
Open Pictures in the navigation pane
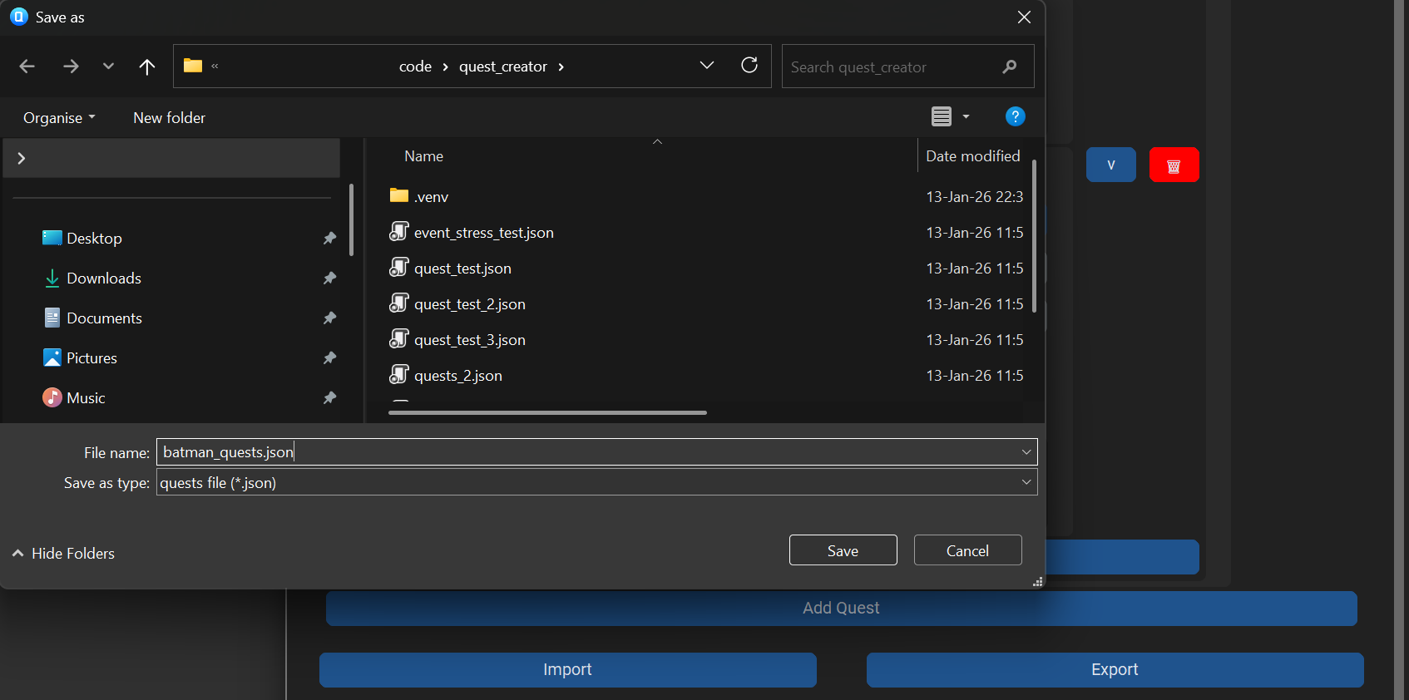tap(91, 358)
